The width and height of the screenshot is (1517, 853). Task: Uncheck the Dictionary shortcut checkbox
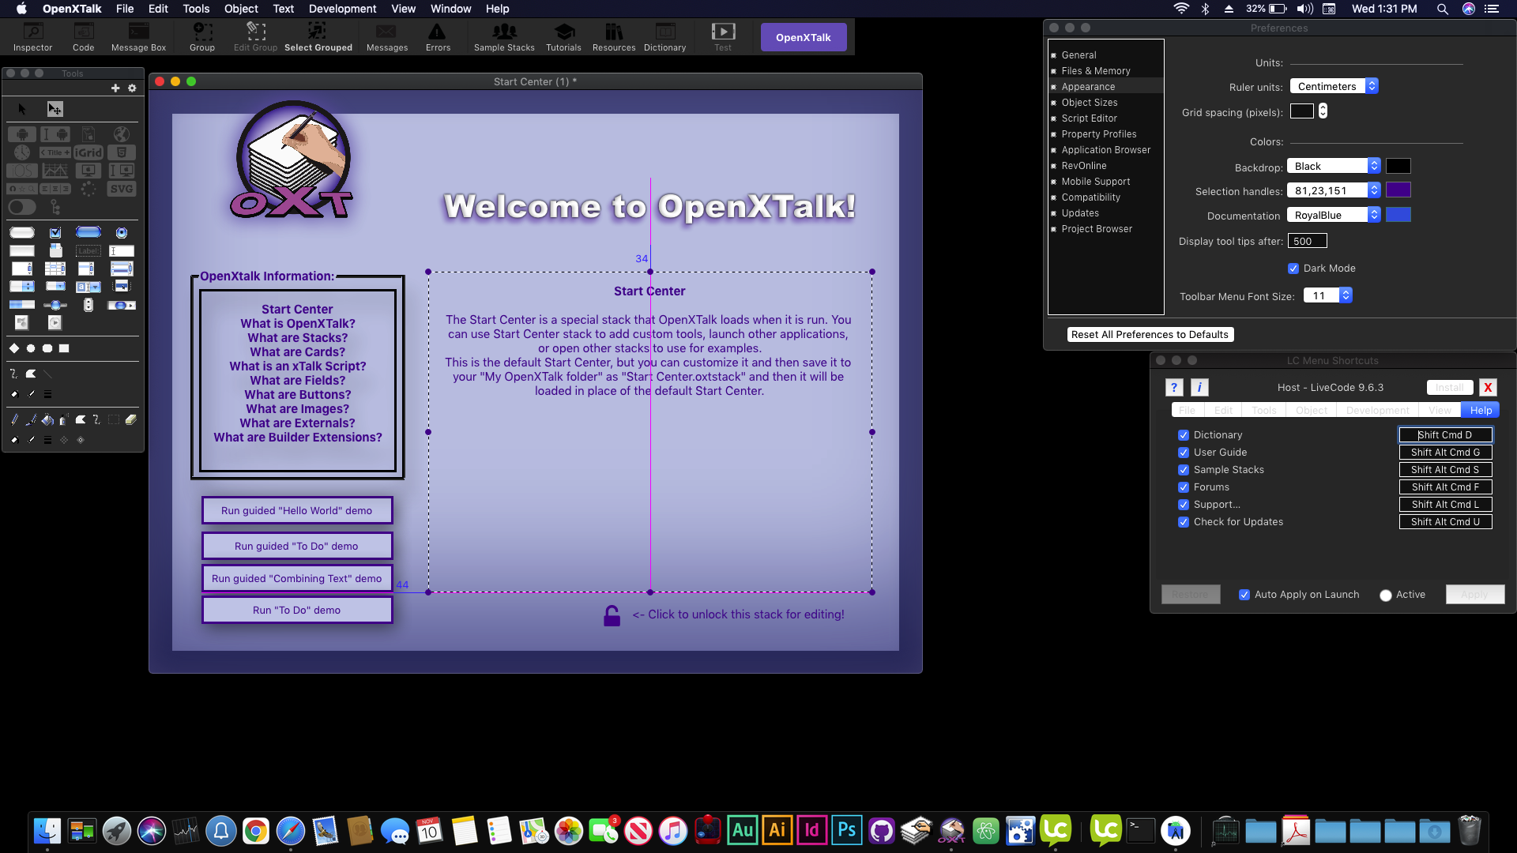pyautogui.click(x=1184, y=435)
